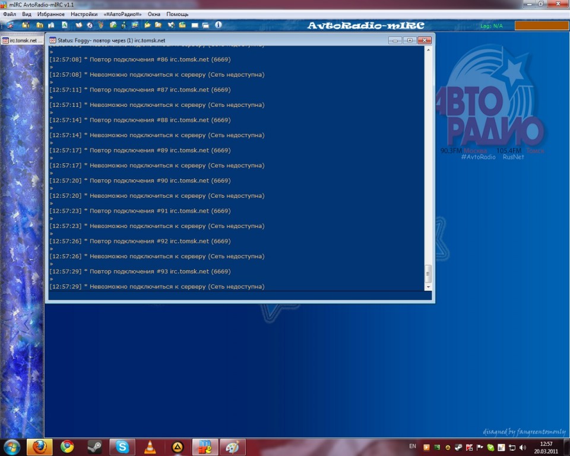
Task: Click the clock icon in the toolbar
Action: pyautogui.click(x=89, y=26)
